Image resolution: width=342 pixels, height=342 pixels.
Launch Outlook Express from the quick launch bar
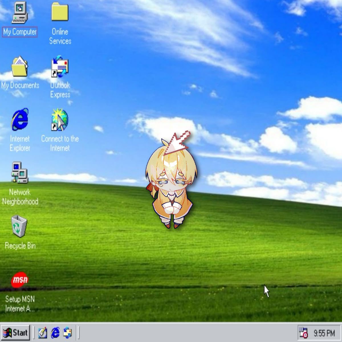(68, 333)
